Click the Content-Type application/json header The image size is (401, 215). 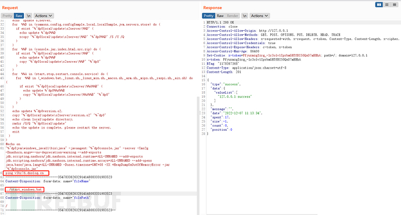(246, 68)
